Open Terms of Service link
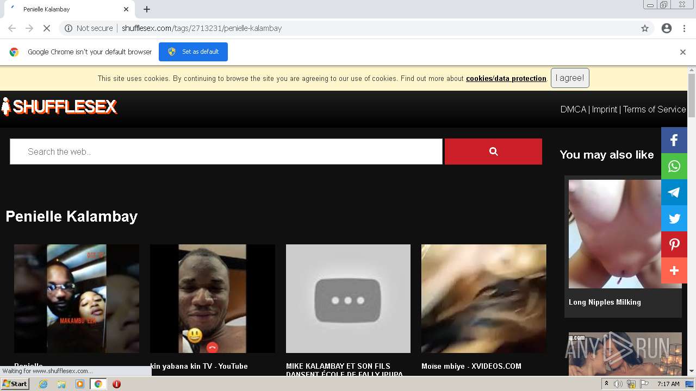 (x=655, y=109)
